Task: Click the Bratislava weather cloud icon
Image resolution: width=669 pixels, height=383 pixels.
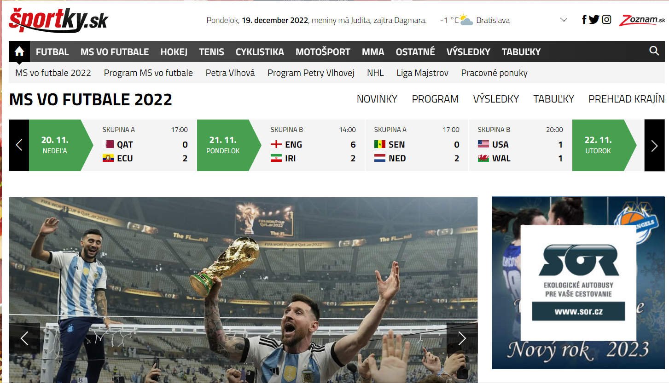Action: click(466, 20)
